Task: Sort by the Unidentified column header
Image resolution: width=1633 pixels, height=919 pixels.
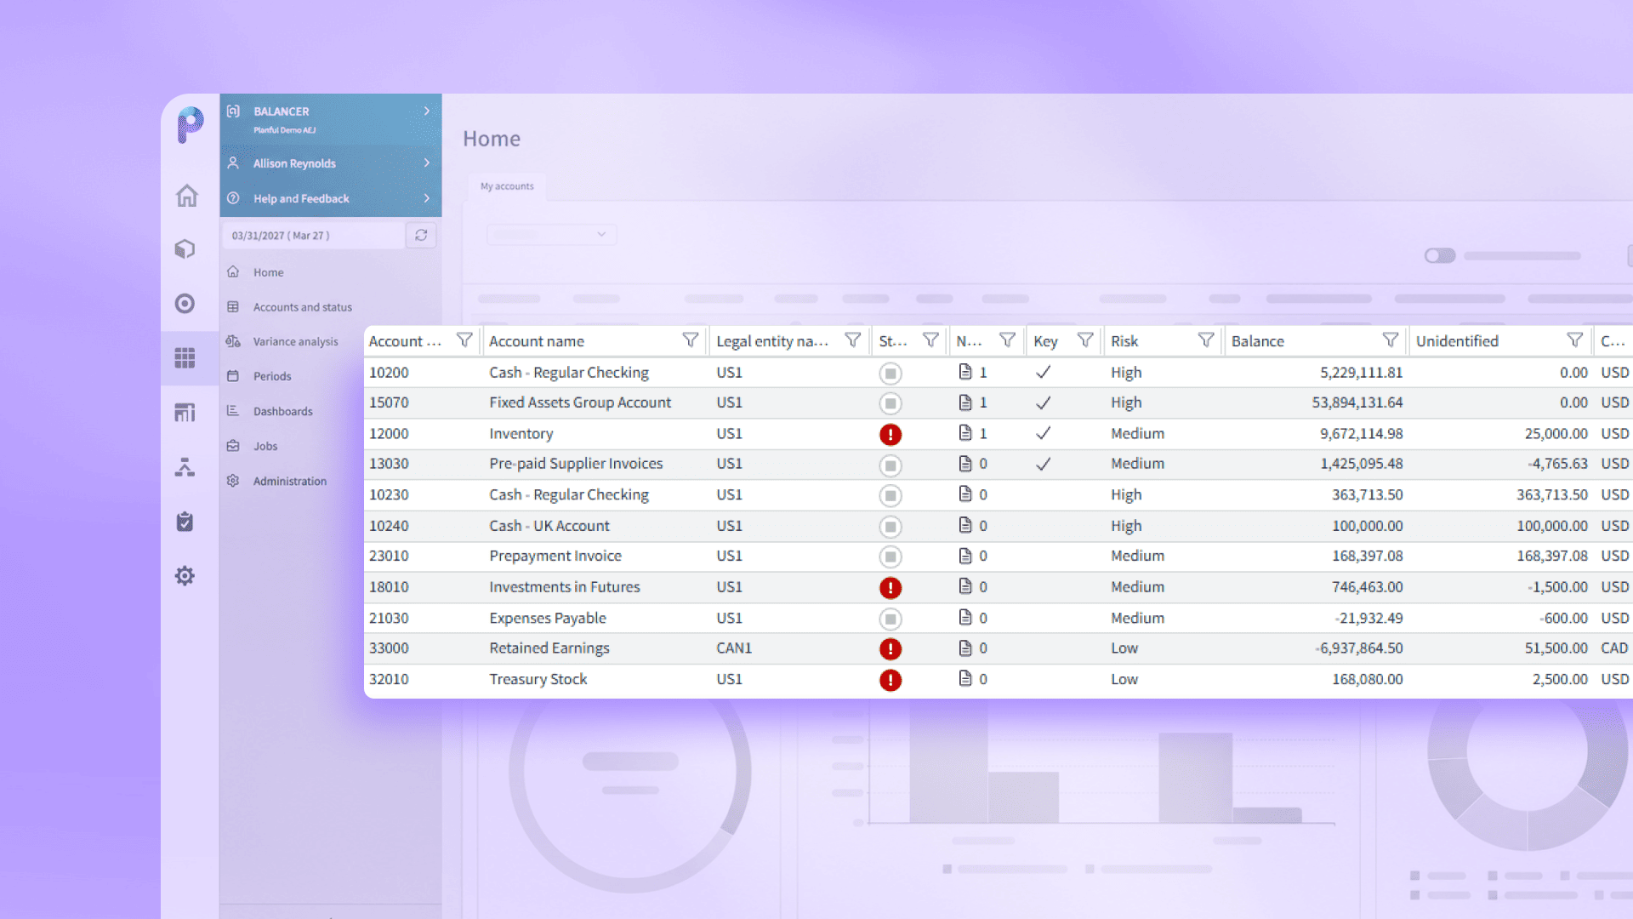Action: click(1457, 341)
